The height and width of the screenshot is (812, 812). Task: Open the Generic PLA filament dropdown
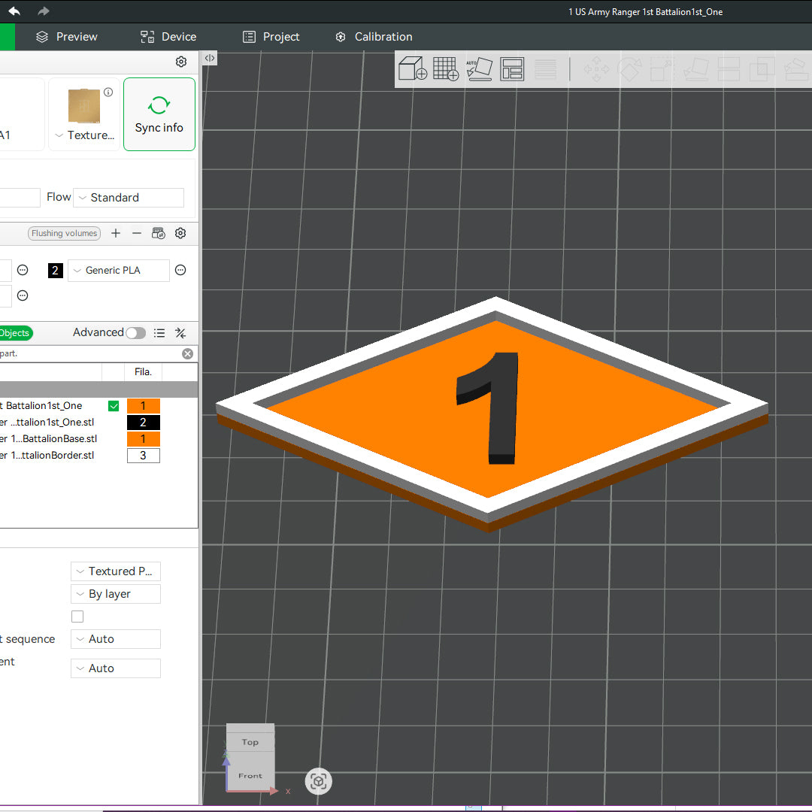[x=119, y=271]
